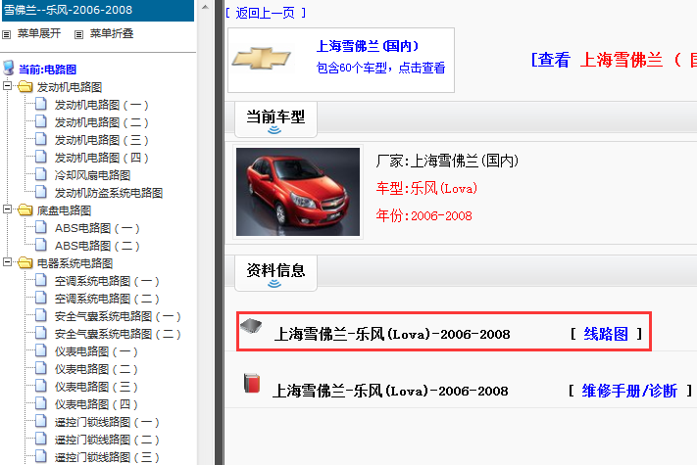
Task: Click page icon of 安全气囊系统电路图（一）
Action: [x=41, y=315]
